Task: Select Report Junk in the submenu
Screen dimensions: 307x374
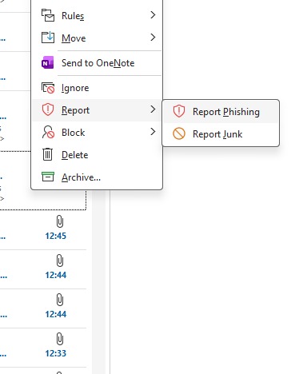Action: coord(221,134)
